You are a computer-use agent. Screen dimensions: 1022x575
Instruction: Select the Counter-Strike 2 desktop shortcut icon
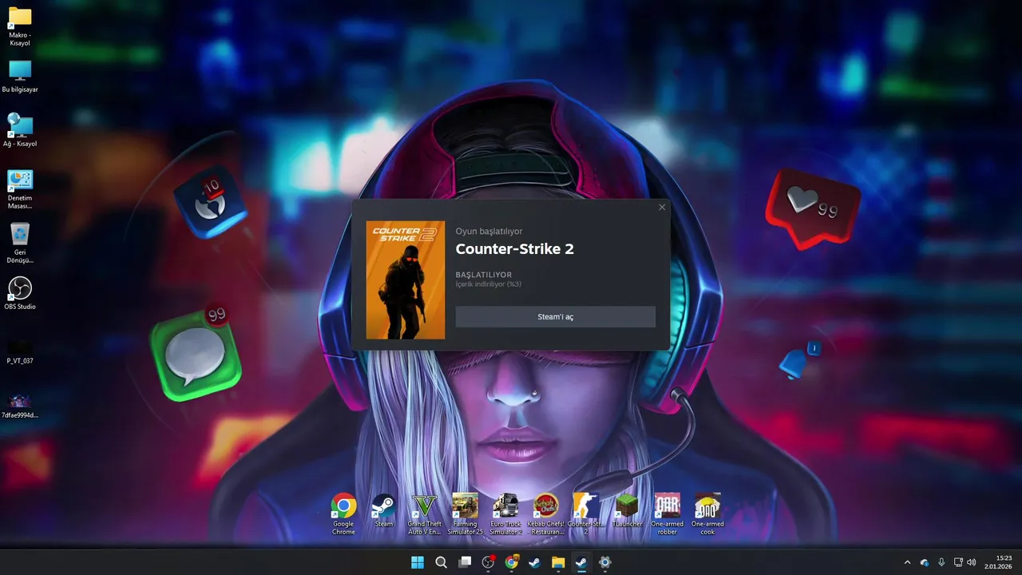click(586, 514)
